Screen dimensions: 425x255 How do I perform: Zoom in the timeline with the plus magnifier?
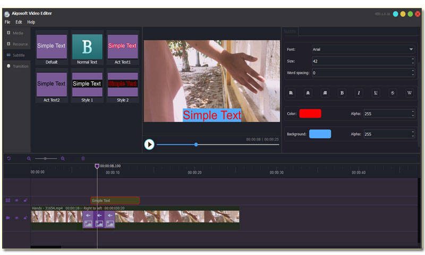(x=63, y=158)
